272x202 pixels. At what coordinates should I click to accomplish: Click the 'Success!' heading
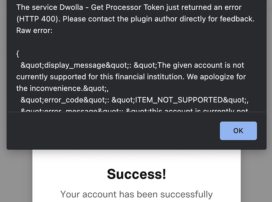click(137, 174)
